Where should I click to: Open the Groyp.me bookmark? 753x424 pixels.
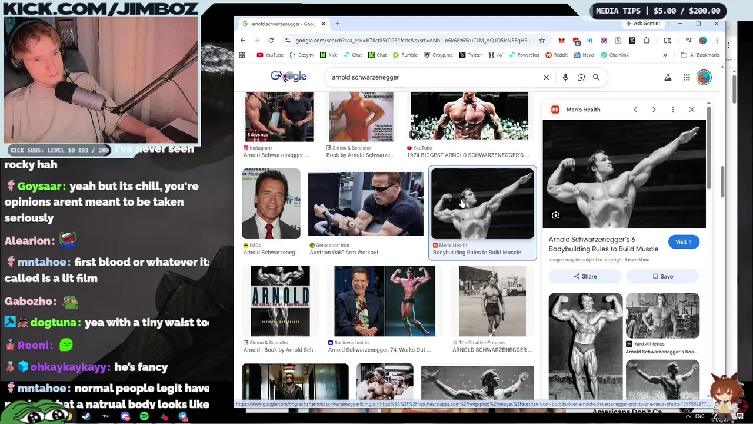[x=438, y=55]
